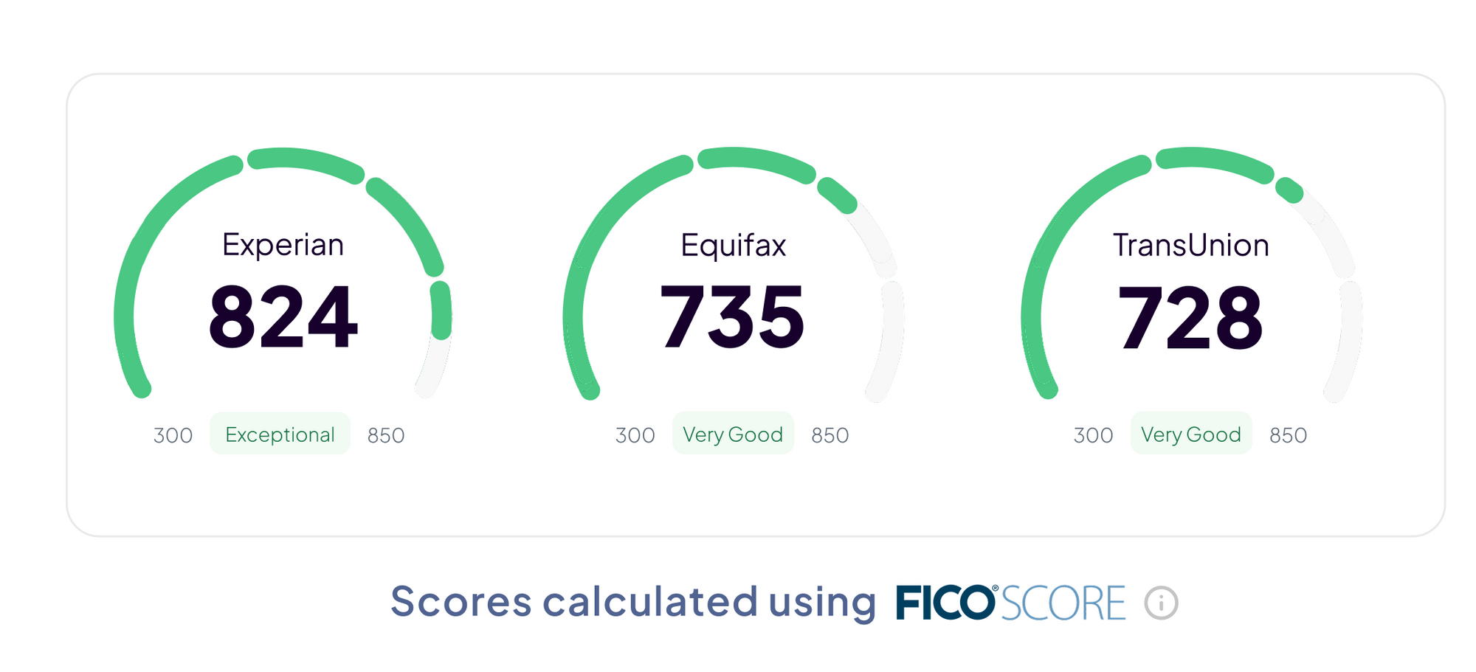Click the info icon beside FICO Score
The width and height of the screenshot is (1476, 672).
[1161, 603]
